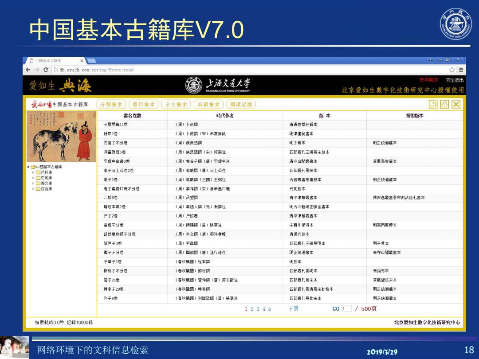479x359 pixels.
Task: Open the 閱讀記憶 tab
Action: [241, 105]
